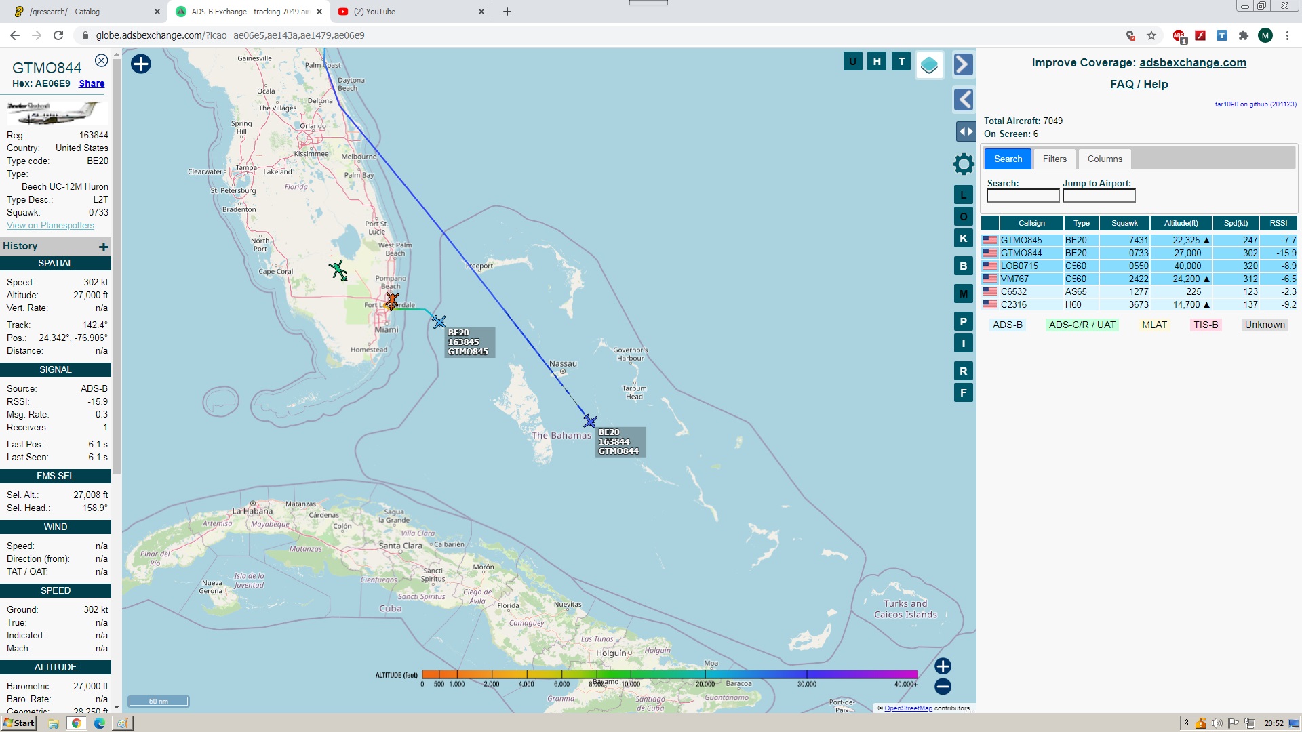Viewport: 1302px width, 732px height.
Task: Select the orange aircraft icon near Fort Lauderdale
Action: (391, 301)
